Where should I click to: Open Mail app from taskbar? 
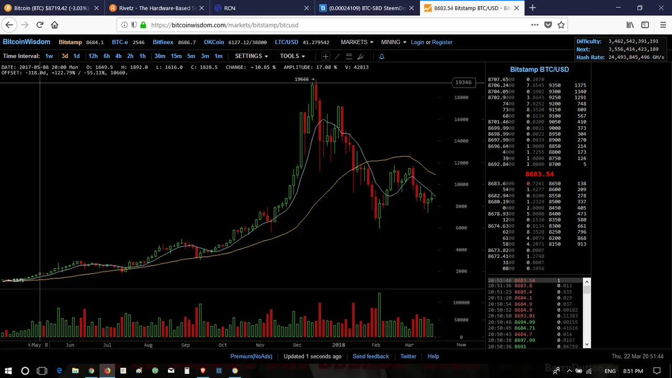(171, 371)
